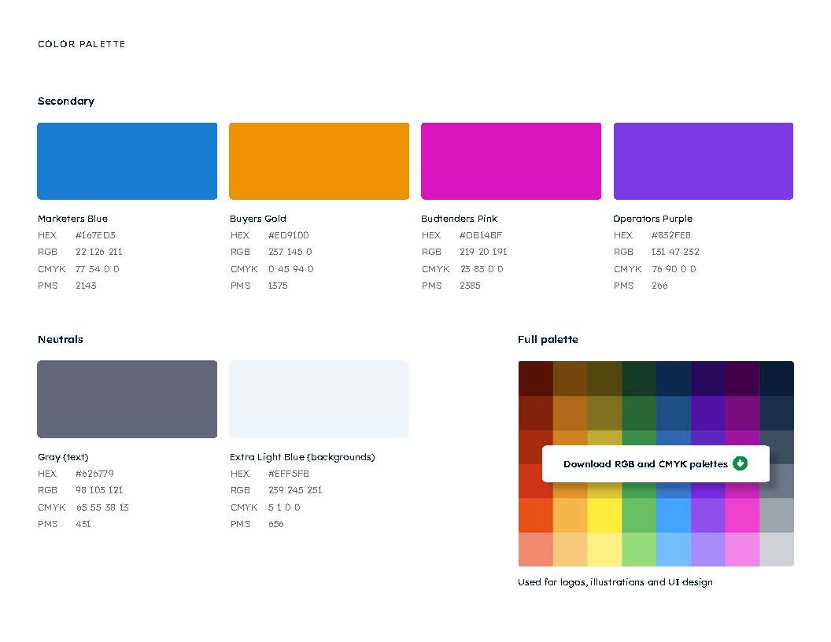The width and height of the screenshot is (831, 642).
Task: Click Download RGB and CMYK palettes button
Action: tap(656, 464)
